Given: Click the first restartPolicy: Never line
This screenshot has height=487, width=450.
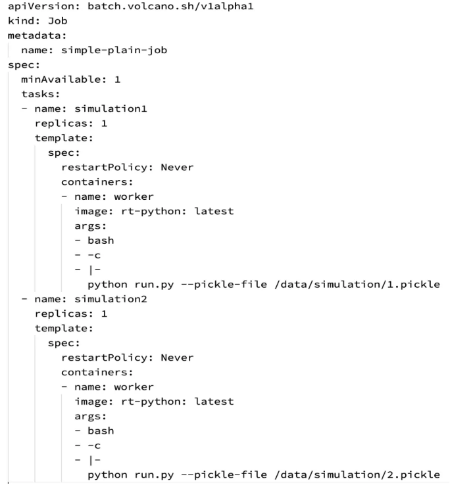Looking at the screenshot, I should 127,168.
